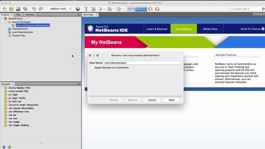Click the clear icon in the search box
265x149 pixels.
coord(263,9)
